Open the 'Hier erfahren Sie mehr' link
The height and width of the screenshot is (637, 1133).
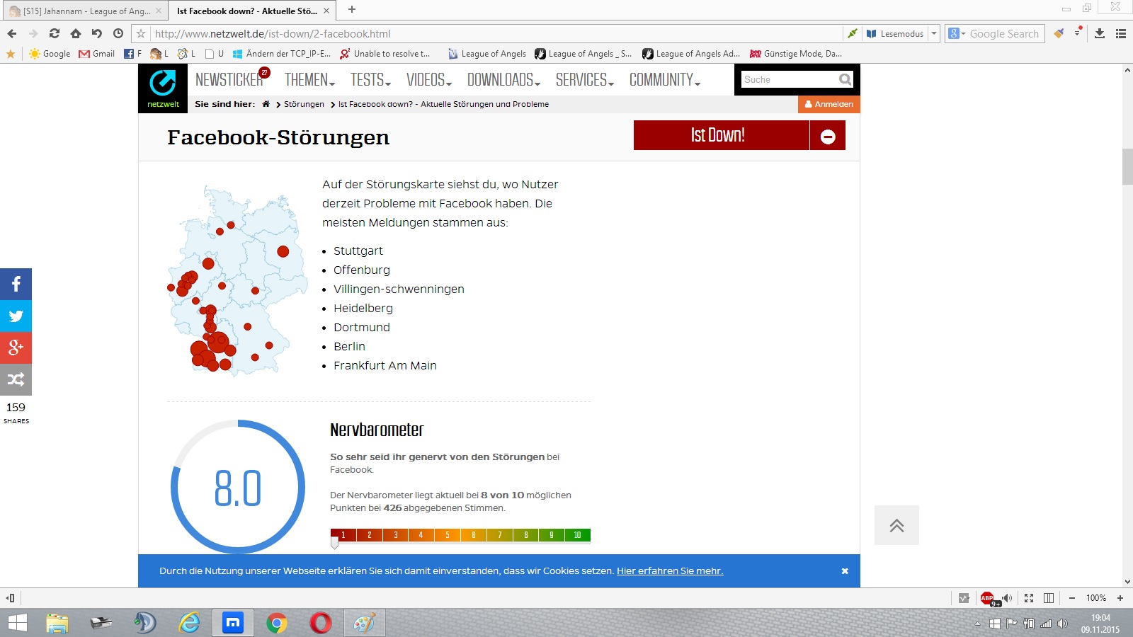click(670, 571)
